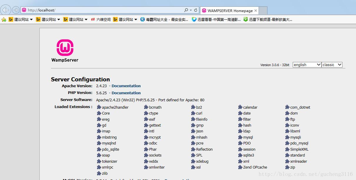Screen dimensions: 356x180
Task: Click the puzzle icon beside xdebug
Action: (x=193, y=161)
